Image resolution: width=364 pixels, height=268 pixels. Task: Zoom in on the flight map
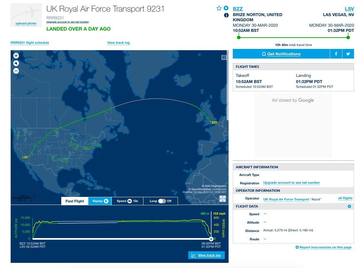click(x=16, y=56)
